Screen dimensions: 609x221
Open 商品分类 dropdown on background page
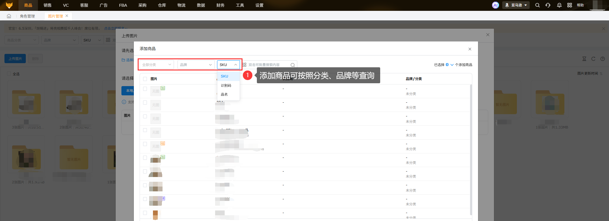tap(22, 40)
